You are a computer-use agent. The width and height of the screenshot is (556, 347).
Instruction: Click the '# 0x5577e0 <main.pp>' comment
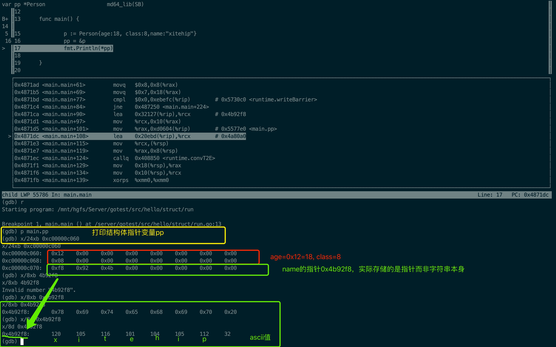[x=246, y=129]
